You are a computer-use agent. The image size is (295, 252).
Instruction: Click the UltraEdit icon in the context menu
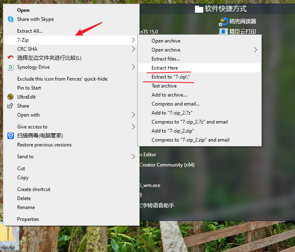(x=10, y=97)
